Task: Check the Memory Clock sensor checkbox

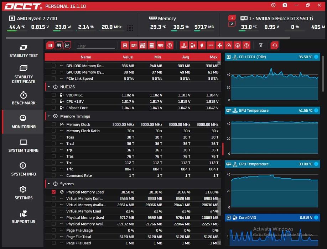Action: pos(53,124)
